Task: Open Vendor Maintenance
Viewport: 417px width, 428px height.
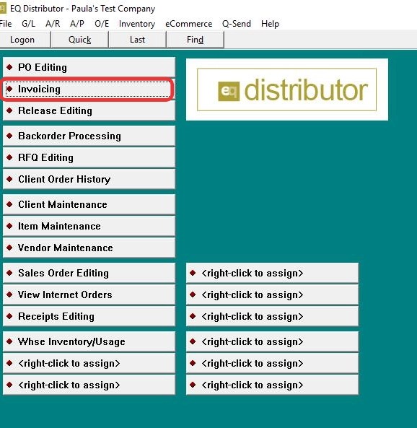Action: (x=89, y=248)
